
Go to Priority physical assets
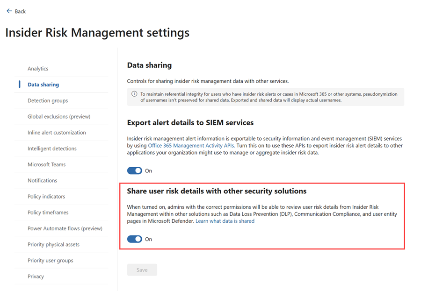(53, 244)
